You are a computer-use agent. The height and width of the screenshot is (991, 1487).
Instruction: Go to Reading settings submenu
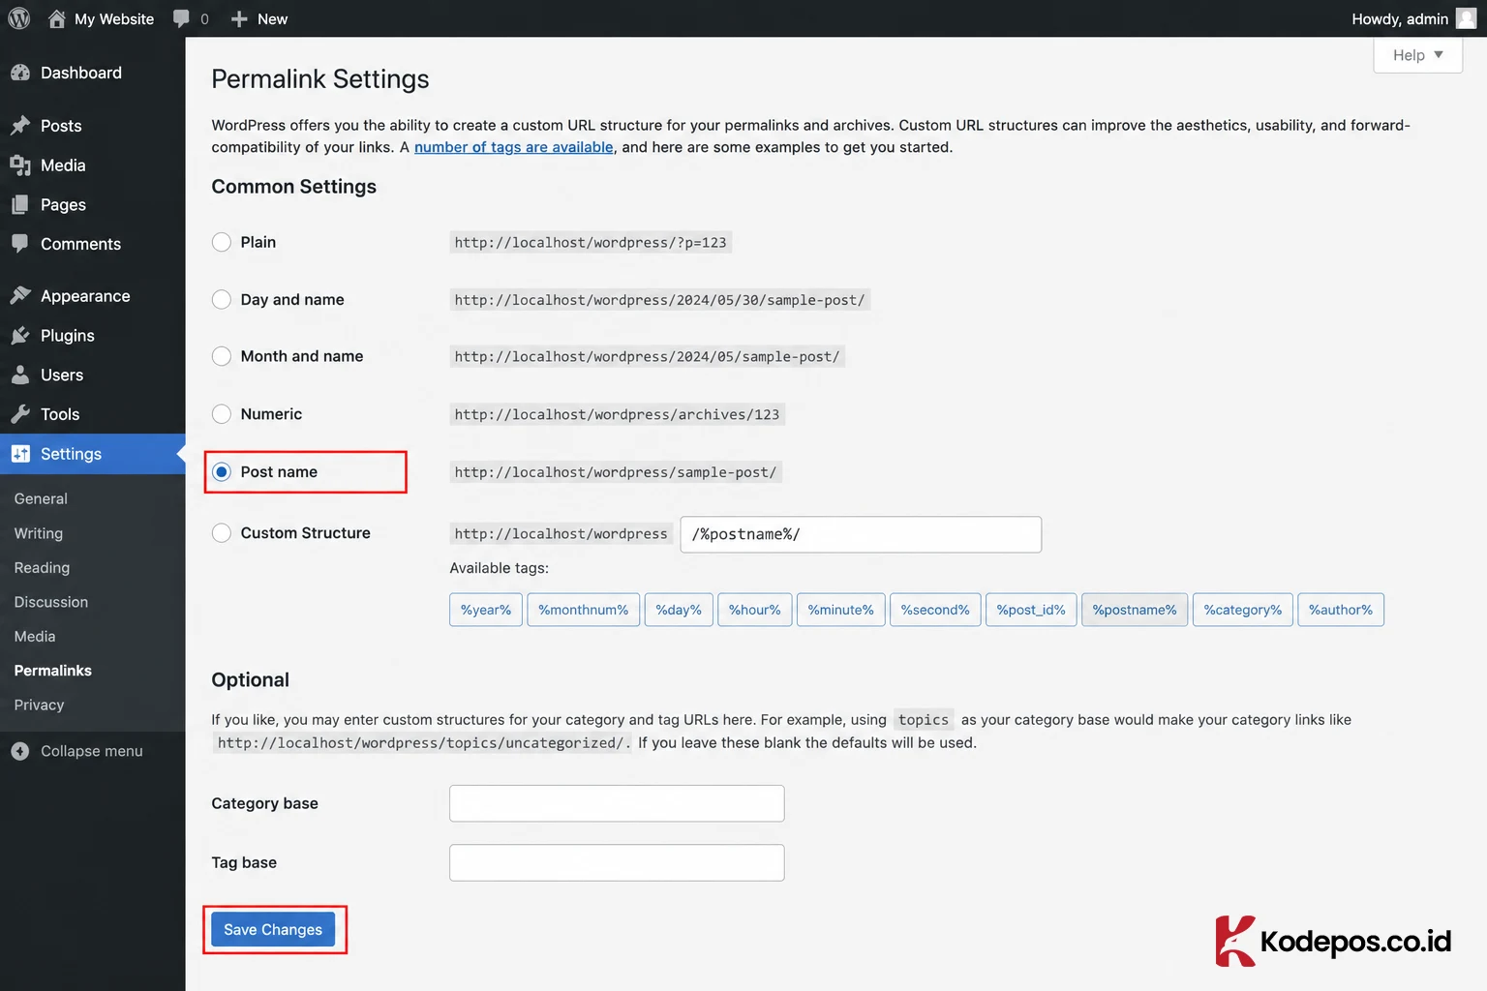[42, 567]
